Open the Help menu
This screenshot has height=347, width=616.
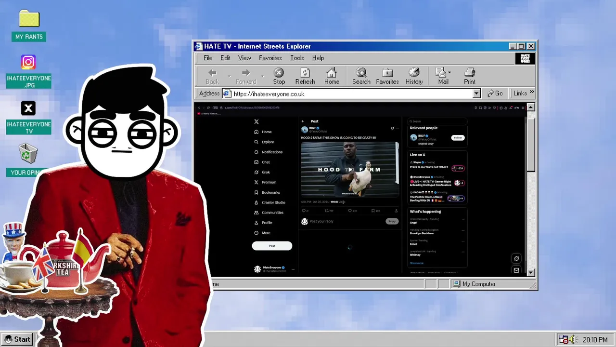click(x=318, y=58)
